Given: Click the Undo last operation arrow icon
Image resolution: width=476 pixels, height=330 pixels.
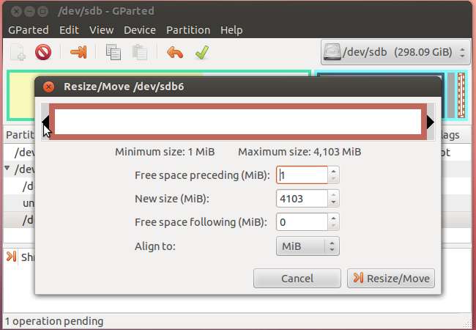Looking at the screenshot, I should pos(175,52).
